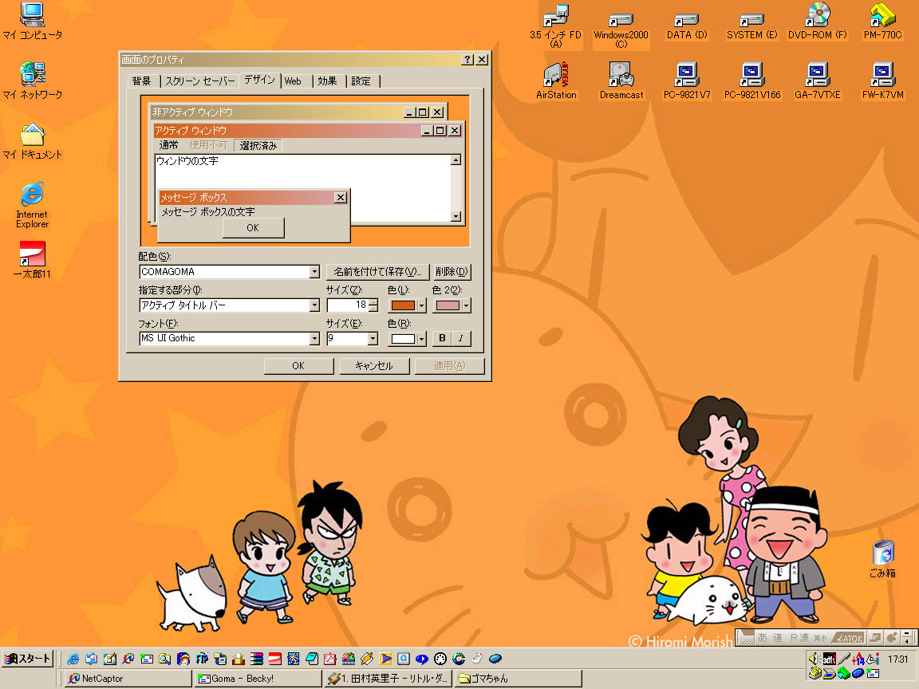Click the Show Desktop quick launch icon
919x689 pixels.
[x=109, y=659]
